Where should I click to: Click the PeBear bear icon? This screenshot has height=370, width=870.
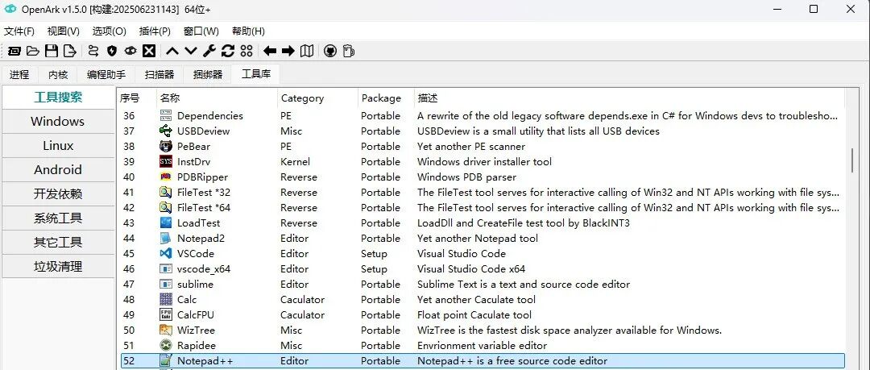click(165, 147)
